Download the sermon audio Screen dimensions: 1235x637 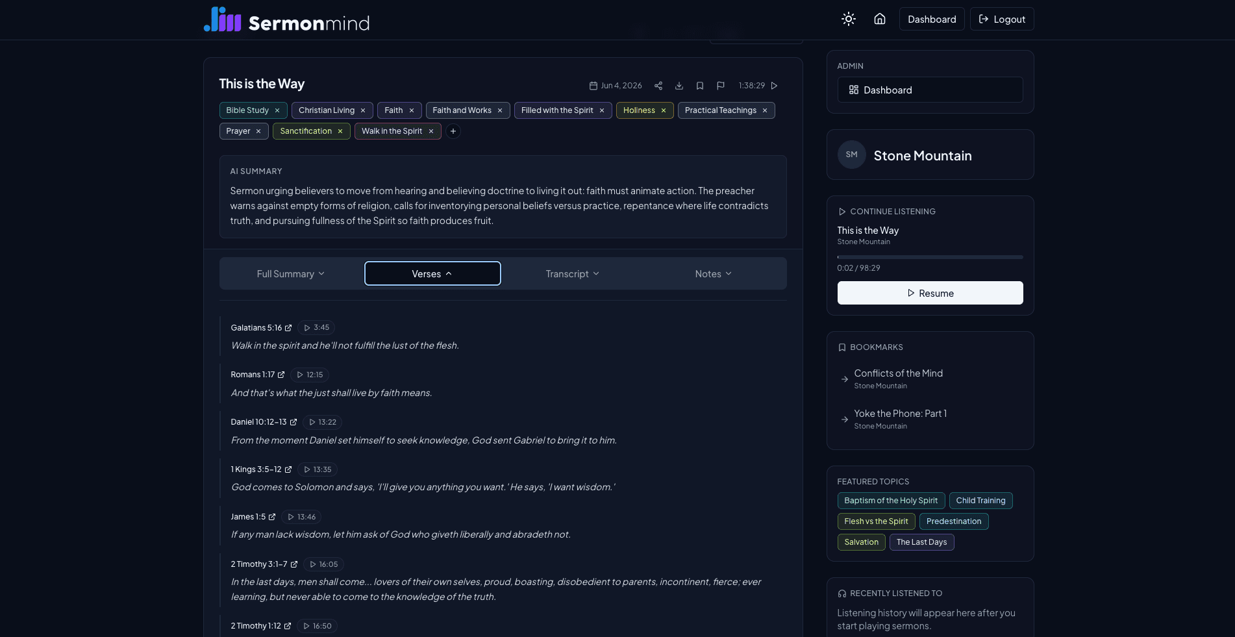679,86
